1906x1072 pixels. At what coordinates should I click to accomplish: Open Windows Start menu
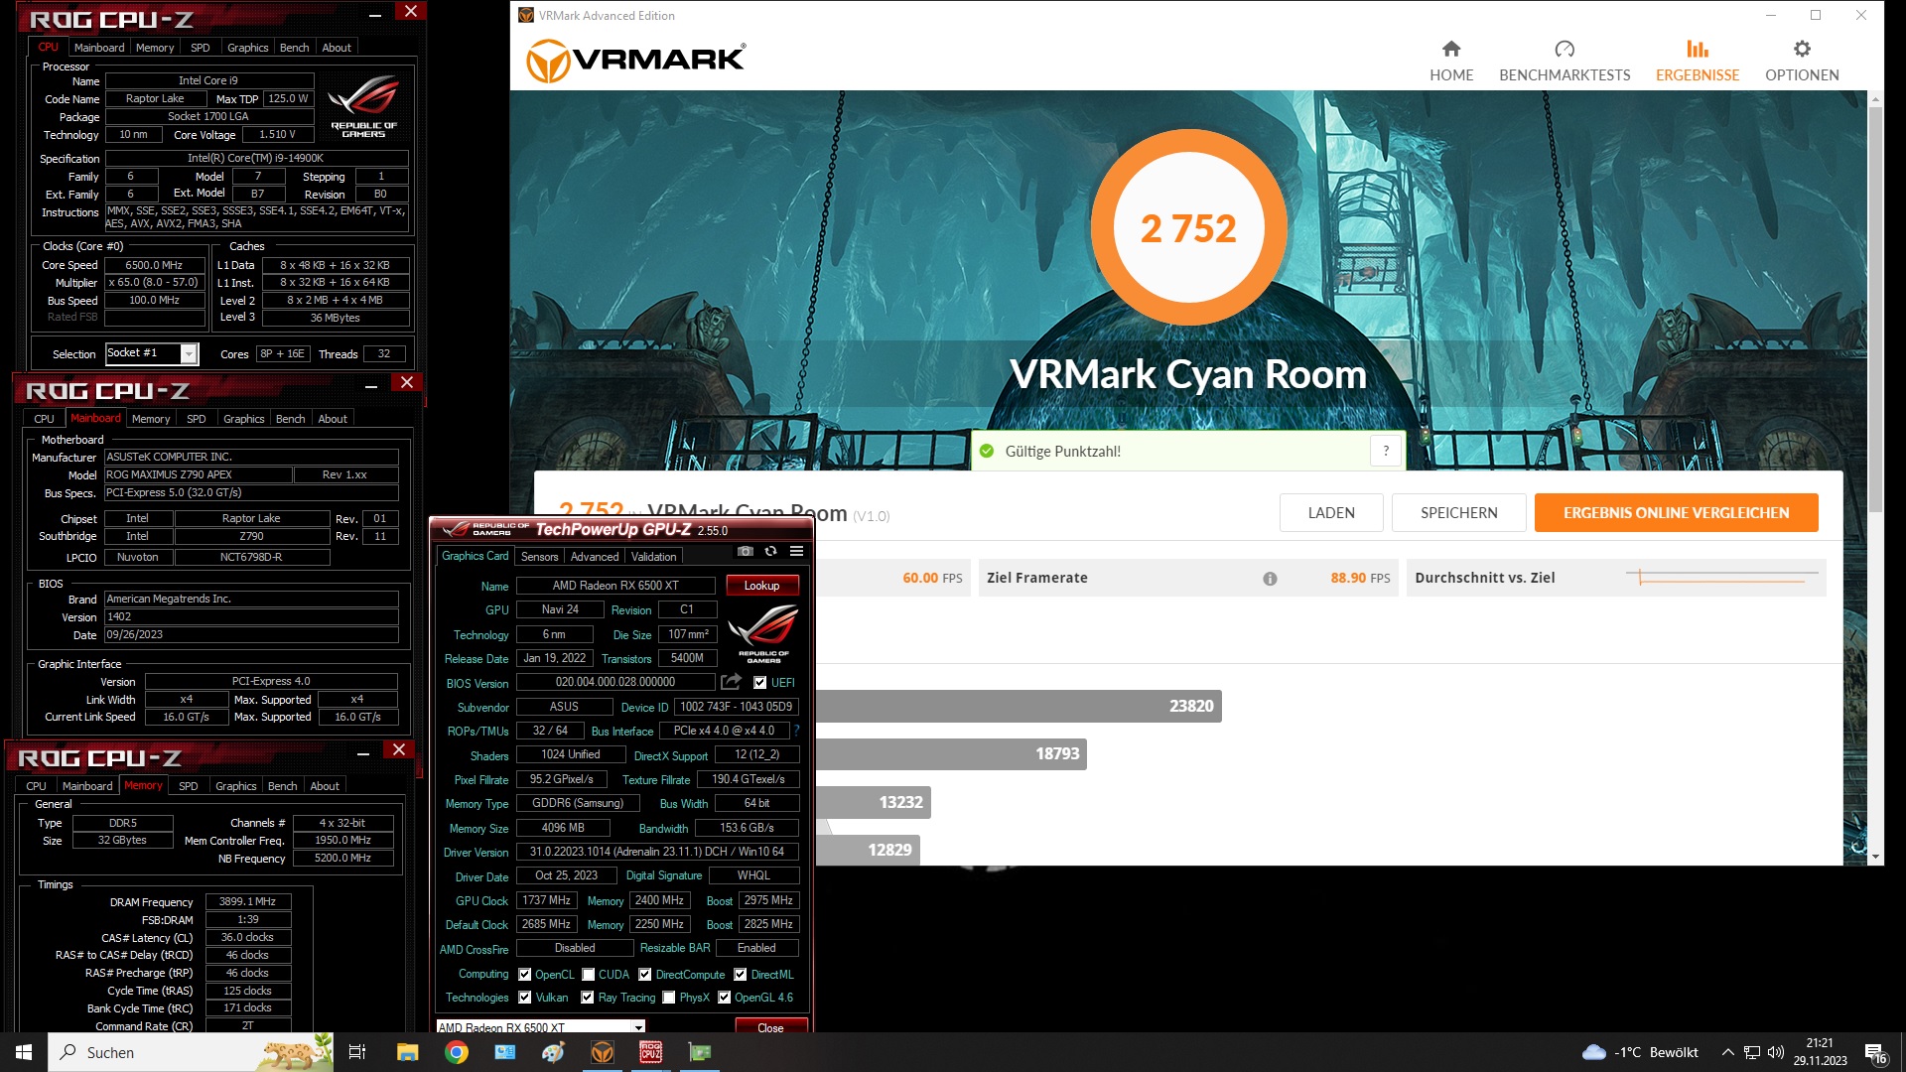[24, 1052]
